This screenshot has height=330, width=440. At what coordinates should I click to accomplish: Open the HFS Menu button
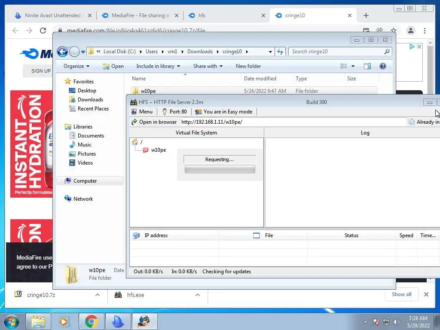pos(142,112)
